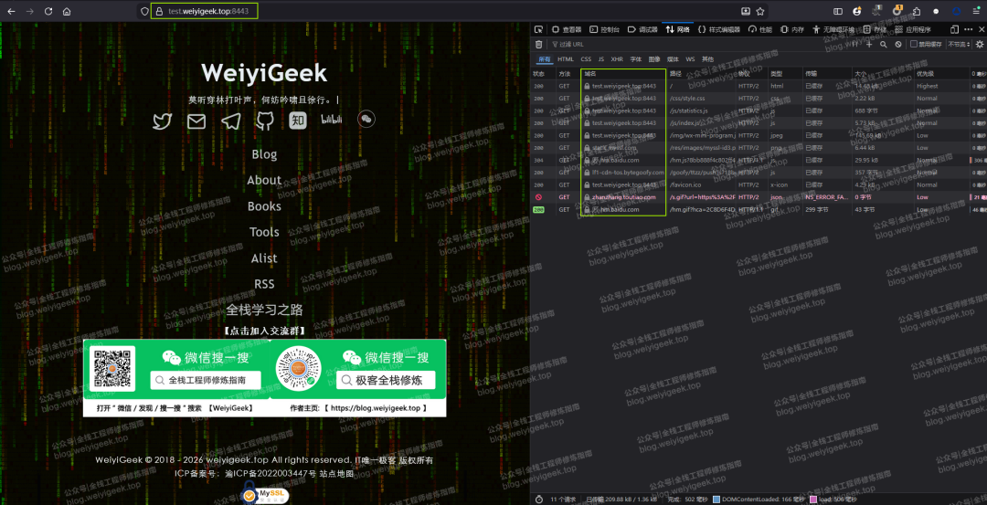Open the Telegram paper plane icon

coord(231,121)
